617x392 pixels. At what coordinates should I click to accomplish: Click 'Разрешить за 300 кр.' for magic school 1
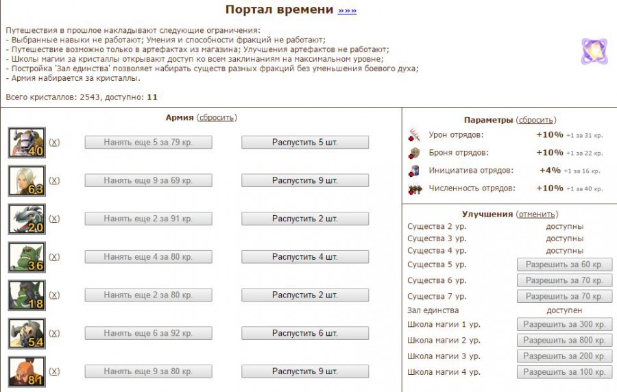point(564,324)
